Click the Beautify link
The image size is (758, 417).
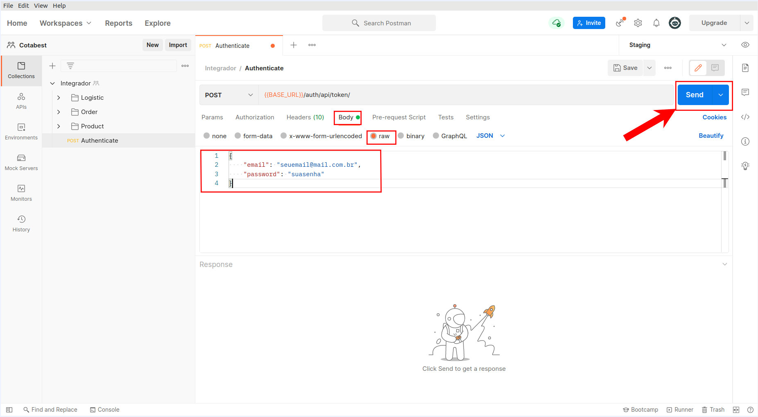[x=711, y=136]
